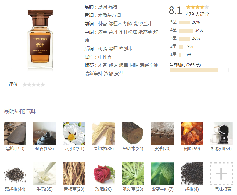Open base note 愈创木 link
This screenshot has height=195, width=237.
coord(125,49)
